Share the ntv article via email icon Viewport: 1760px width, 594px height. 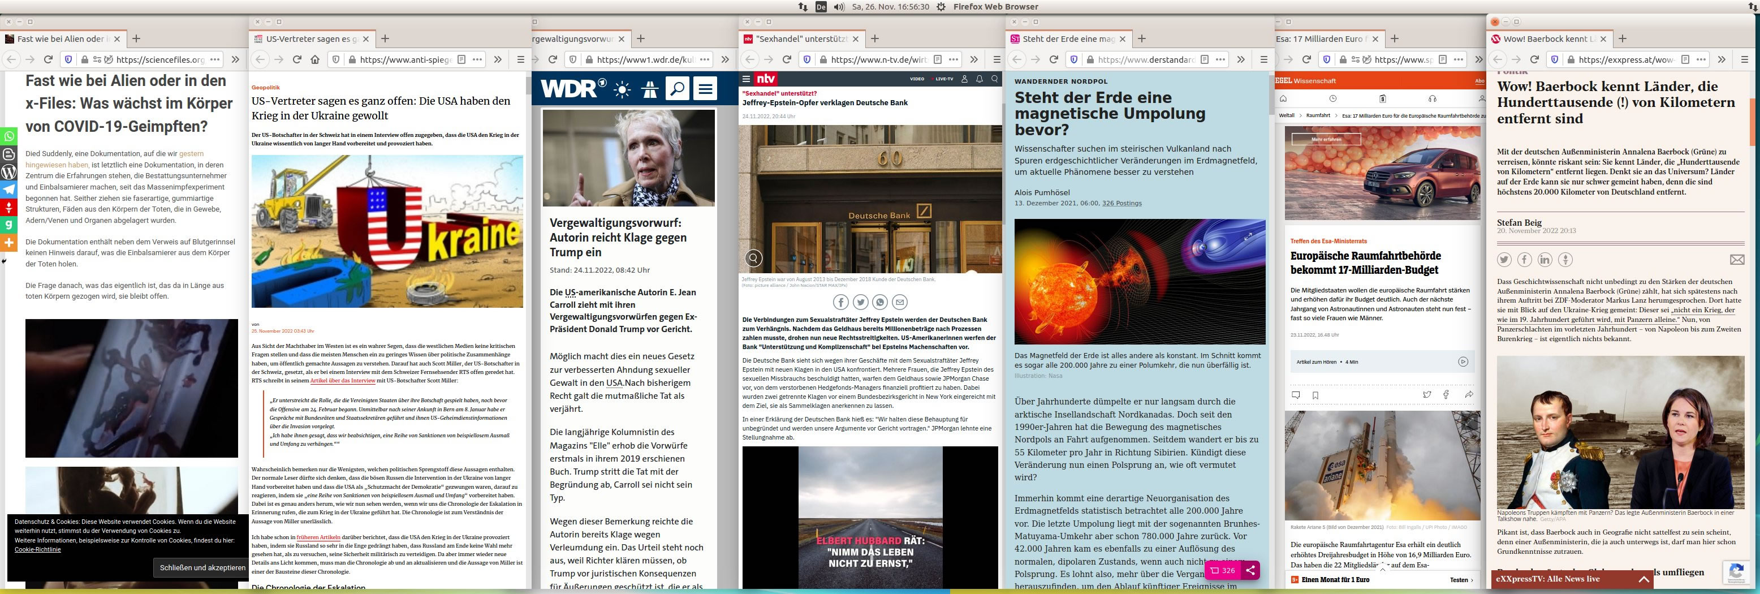point(900,302)
